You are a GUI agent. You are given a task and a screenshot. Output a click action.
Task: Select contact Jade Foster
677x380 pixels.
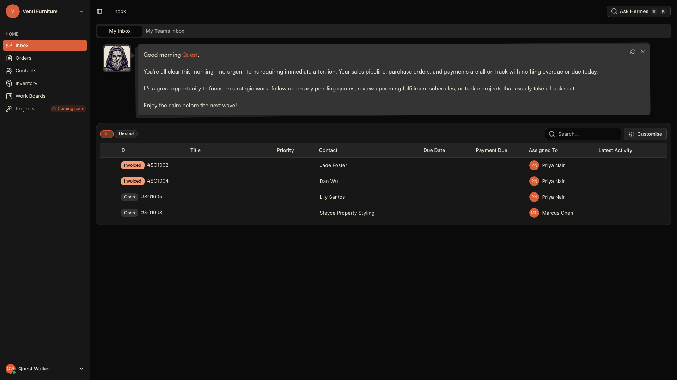[x=333, y=165]
